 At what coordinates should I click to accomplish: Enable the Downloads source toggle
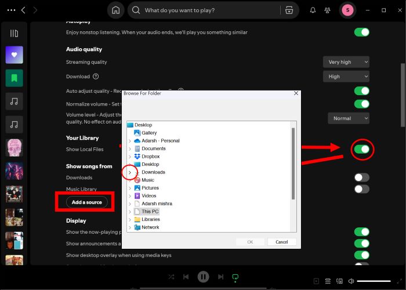(x=362, y=177)
